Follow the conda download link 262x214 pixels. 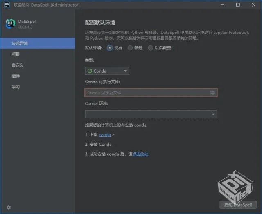click(x=105, y=135)
